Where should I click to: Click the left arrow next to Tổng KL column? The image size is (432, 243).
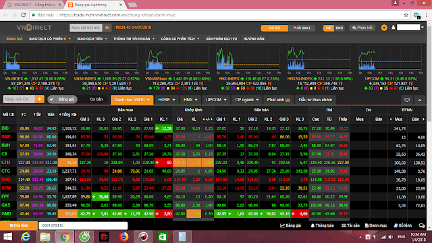click(x=60, y=114)
